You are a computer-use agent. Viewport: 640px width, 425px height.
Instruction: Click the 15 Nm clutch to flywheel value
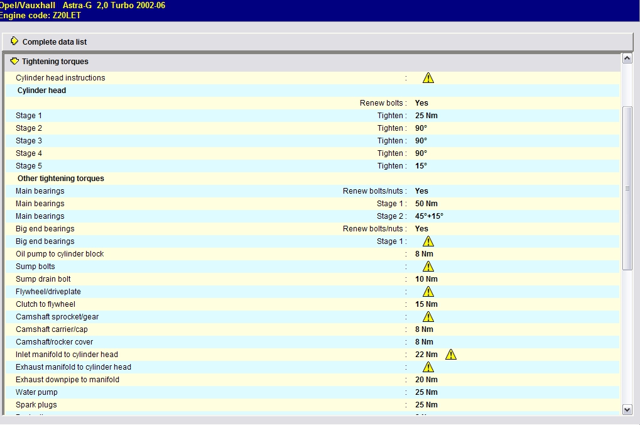tap(426, 304)
